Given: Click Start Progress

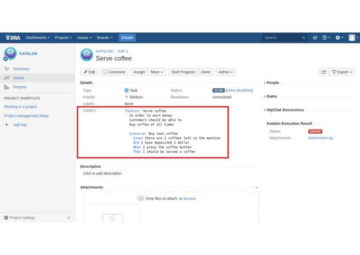Looking at the screenshot, I should pyautogui.click(x=183, y=72).
